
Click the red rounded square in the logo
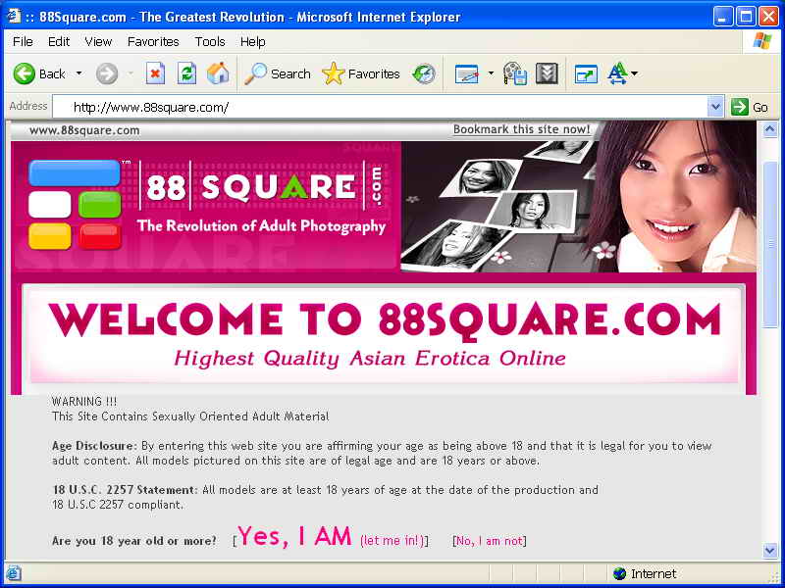(x=100, y=236)
